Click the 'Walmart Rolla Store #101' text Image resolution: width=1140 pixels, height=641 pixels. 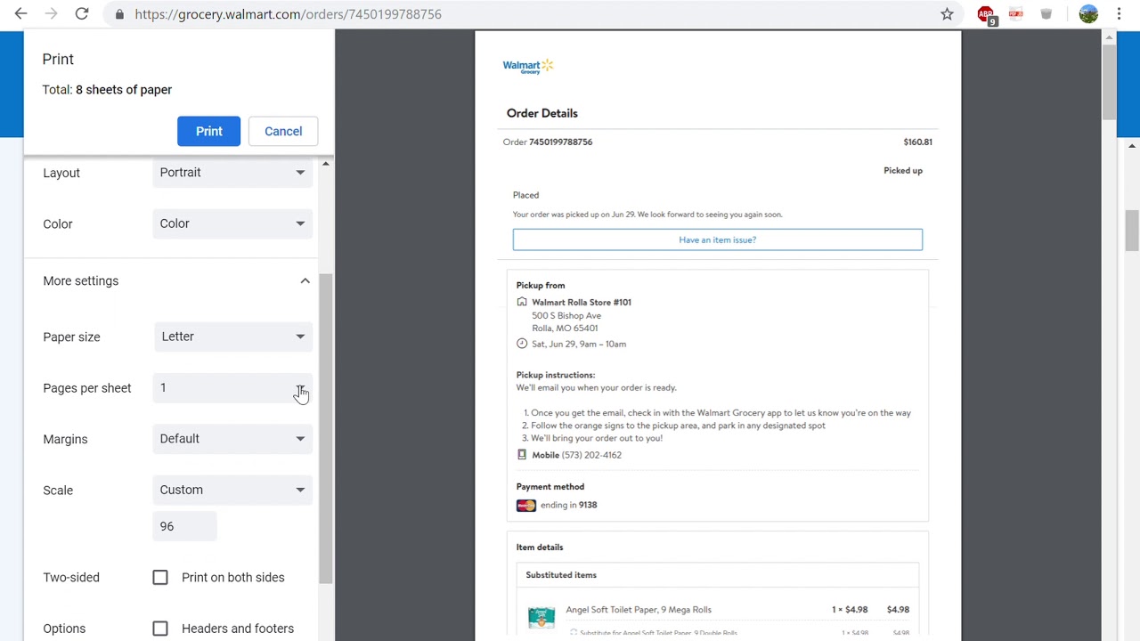pyautogui.click(x=582, y=302)
